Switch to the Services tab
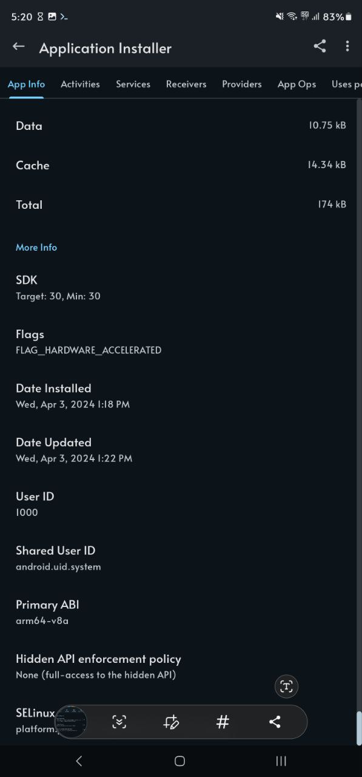Image resolution: width=362 pixels, height=777 pixels. (133, 84)
